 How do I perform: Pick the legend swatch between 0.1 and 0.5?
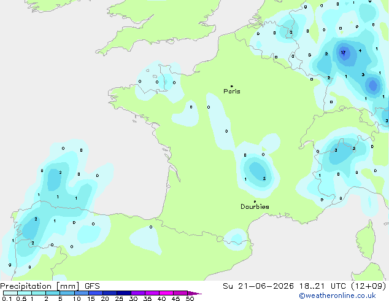[x=10, y=293]
